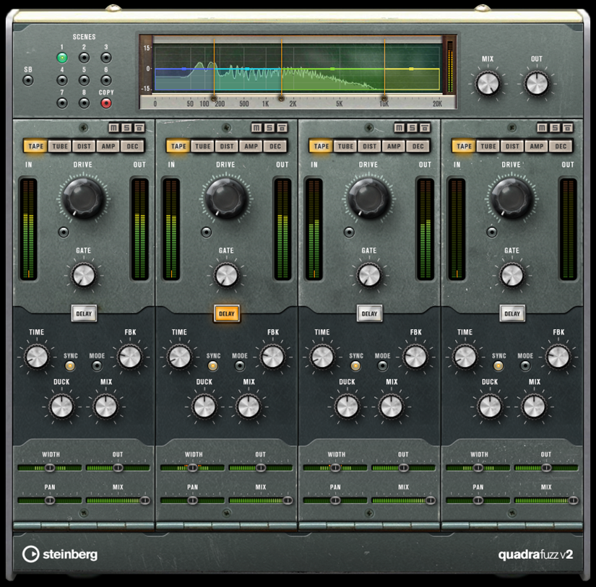Enable the first band's DELAY button
The width and height of the screenshot is (596, 587).
click(x=84, y=313)
